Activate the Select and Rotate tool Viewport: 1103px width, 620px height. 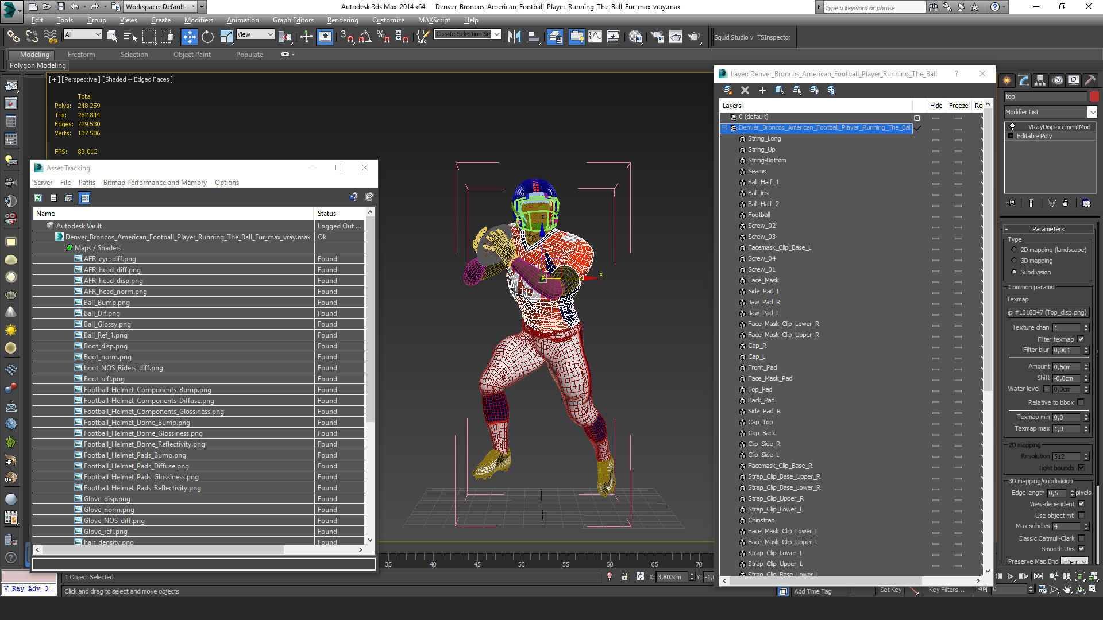[207, 37]
